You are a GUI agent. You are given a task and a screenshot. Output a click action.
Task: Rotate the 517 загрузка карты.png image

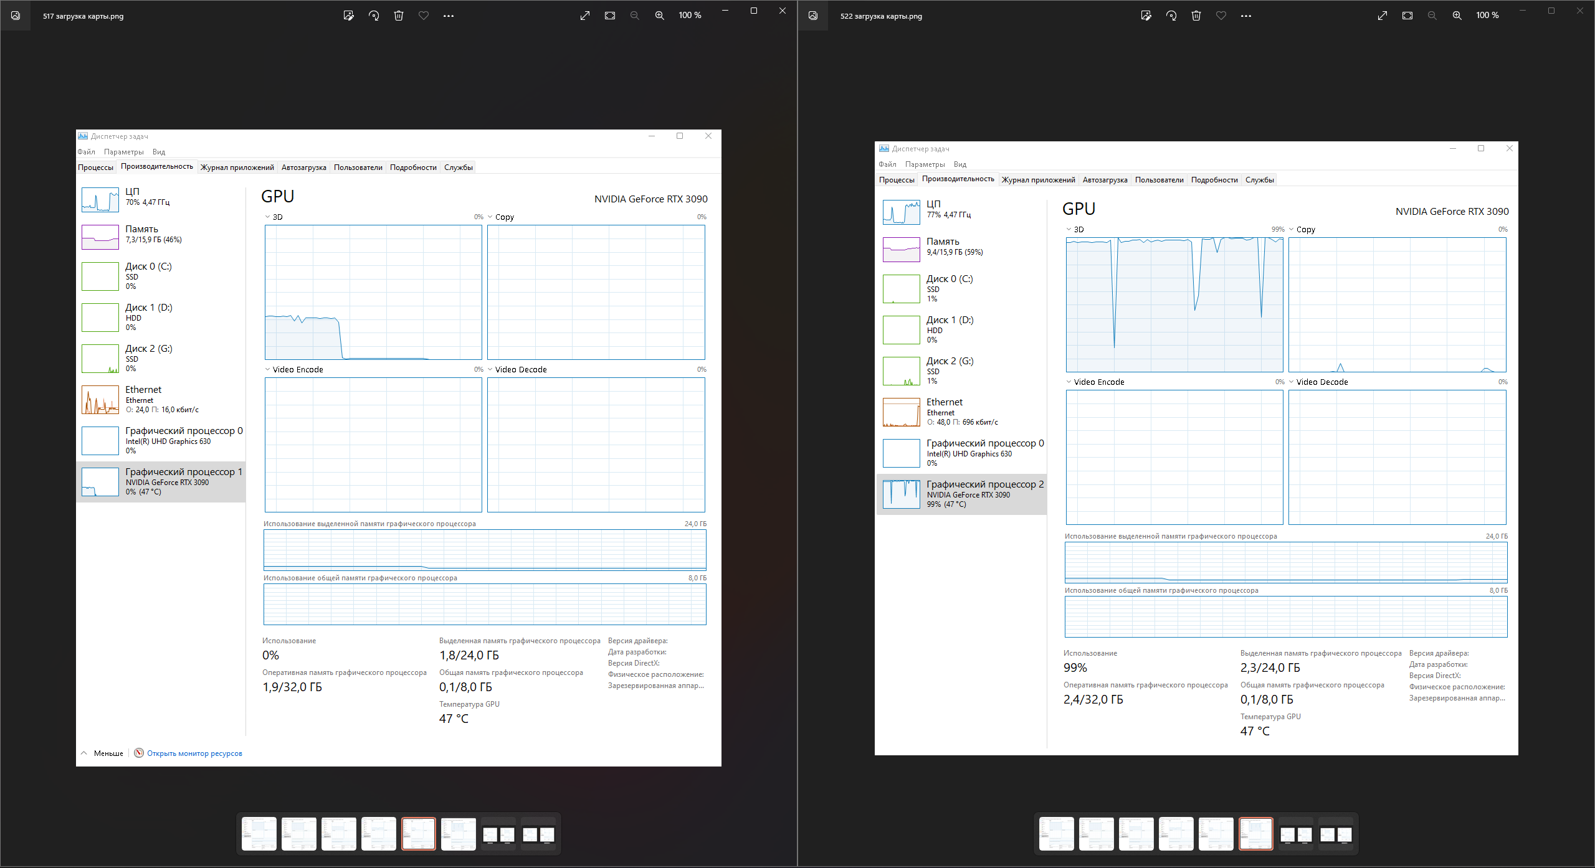[x=374, y=16]
